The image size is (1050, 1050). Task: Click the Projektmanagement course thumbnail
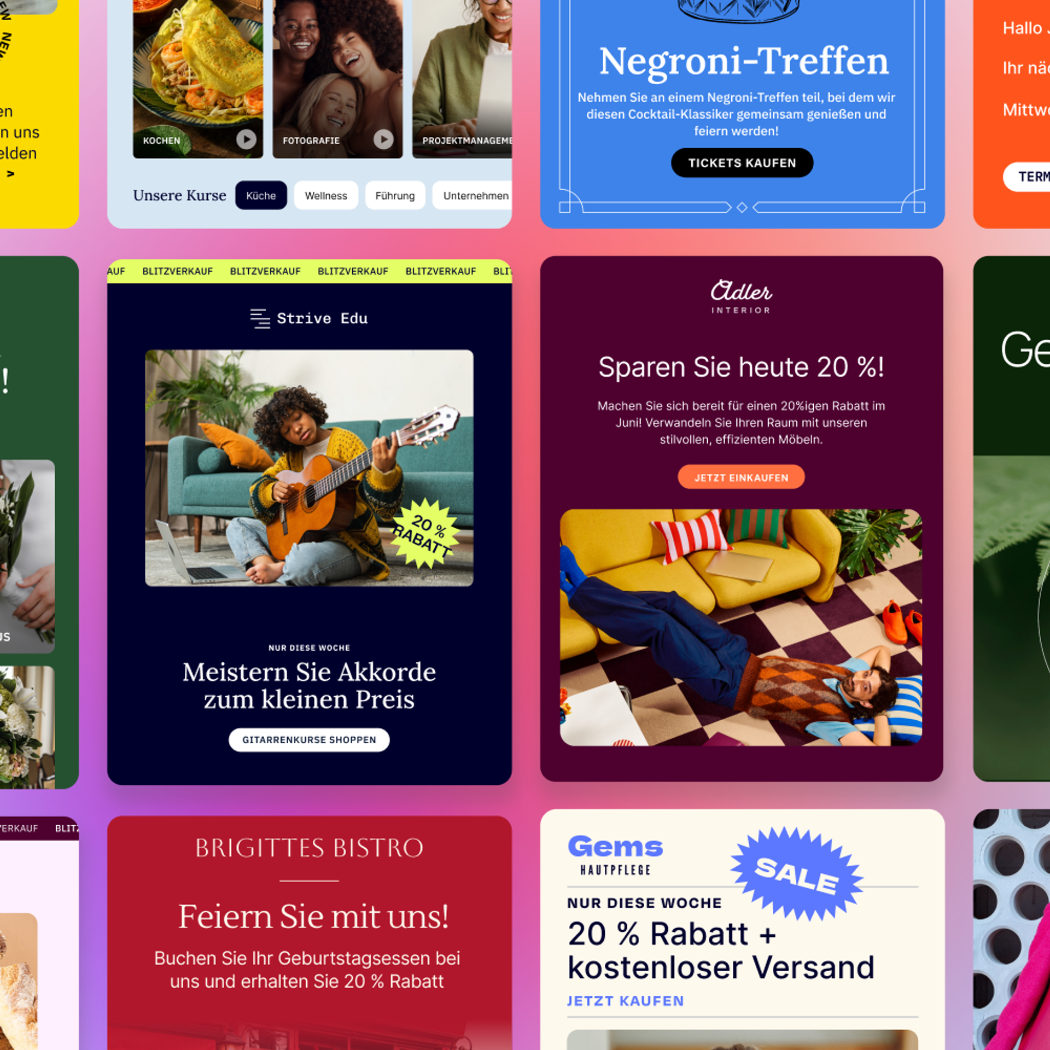pyautogui.click(x=462, y=79)
